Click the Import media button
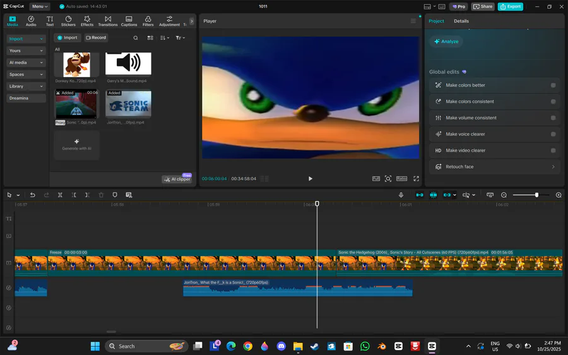 point(68,38)
